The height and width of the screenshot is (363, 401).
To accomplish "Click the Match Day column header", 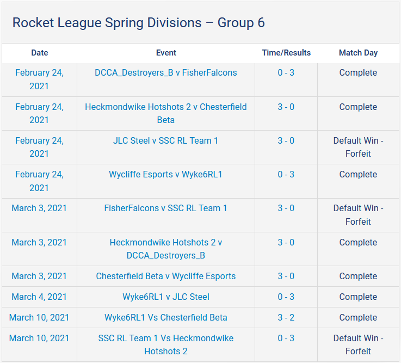I will [358, 53].
